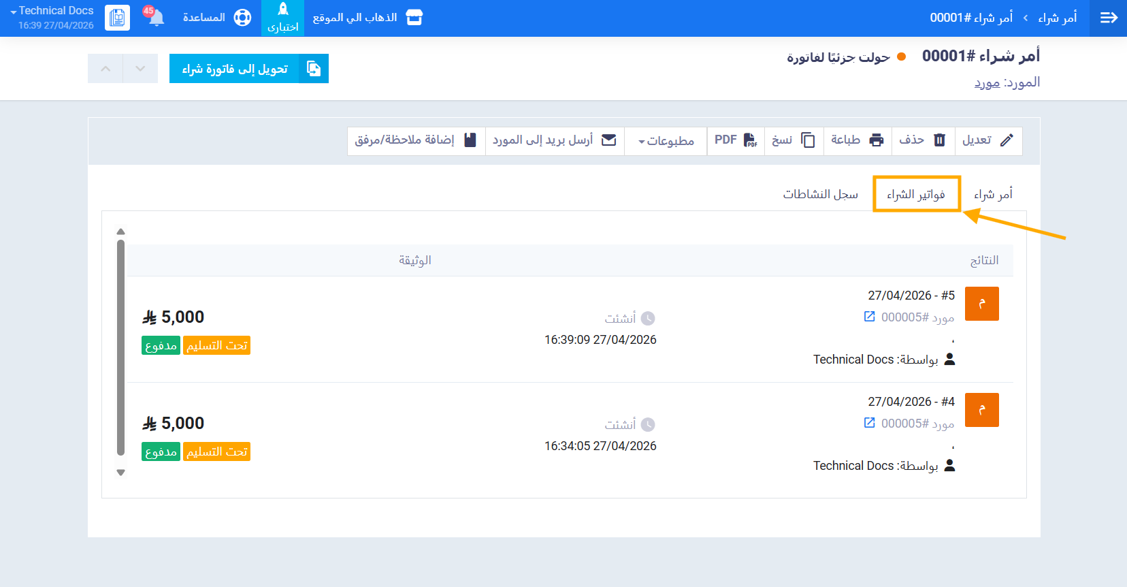The image size is (1127, 587).
Task: Go to next record with down chevron
Action: [x=140, y=69]
